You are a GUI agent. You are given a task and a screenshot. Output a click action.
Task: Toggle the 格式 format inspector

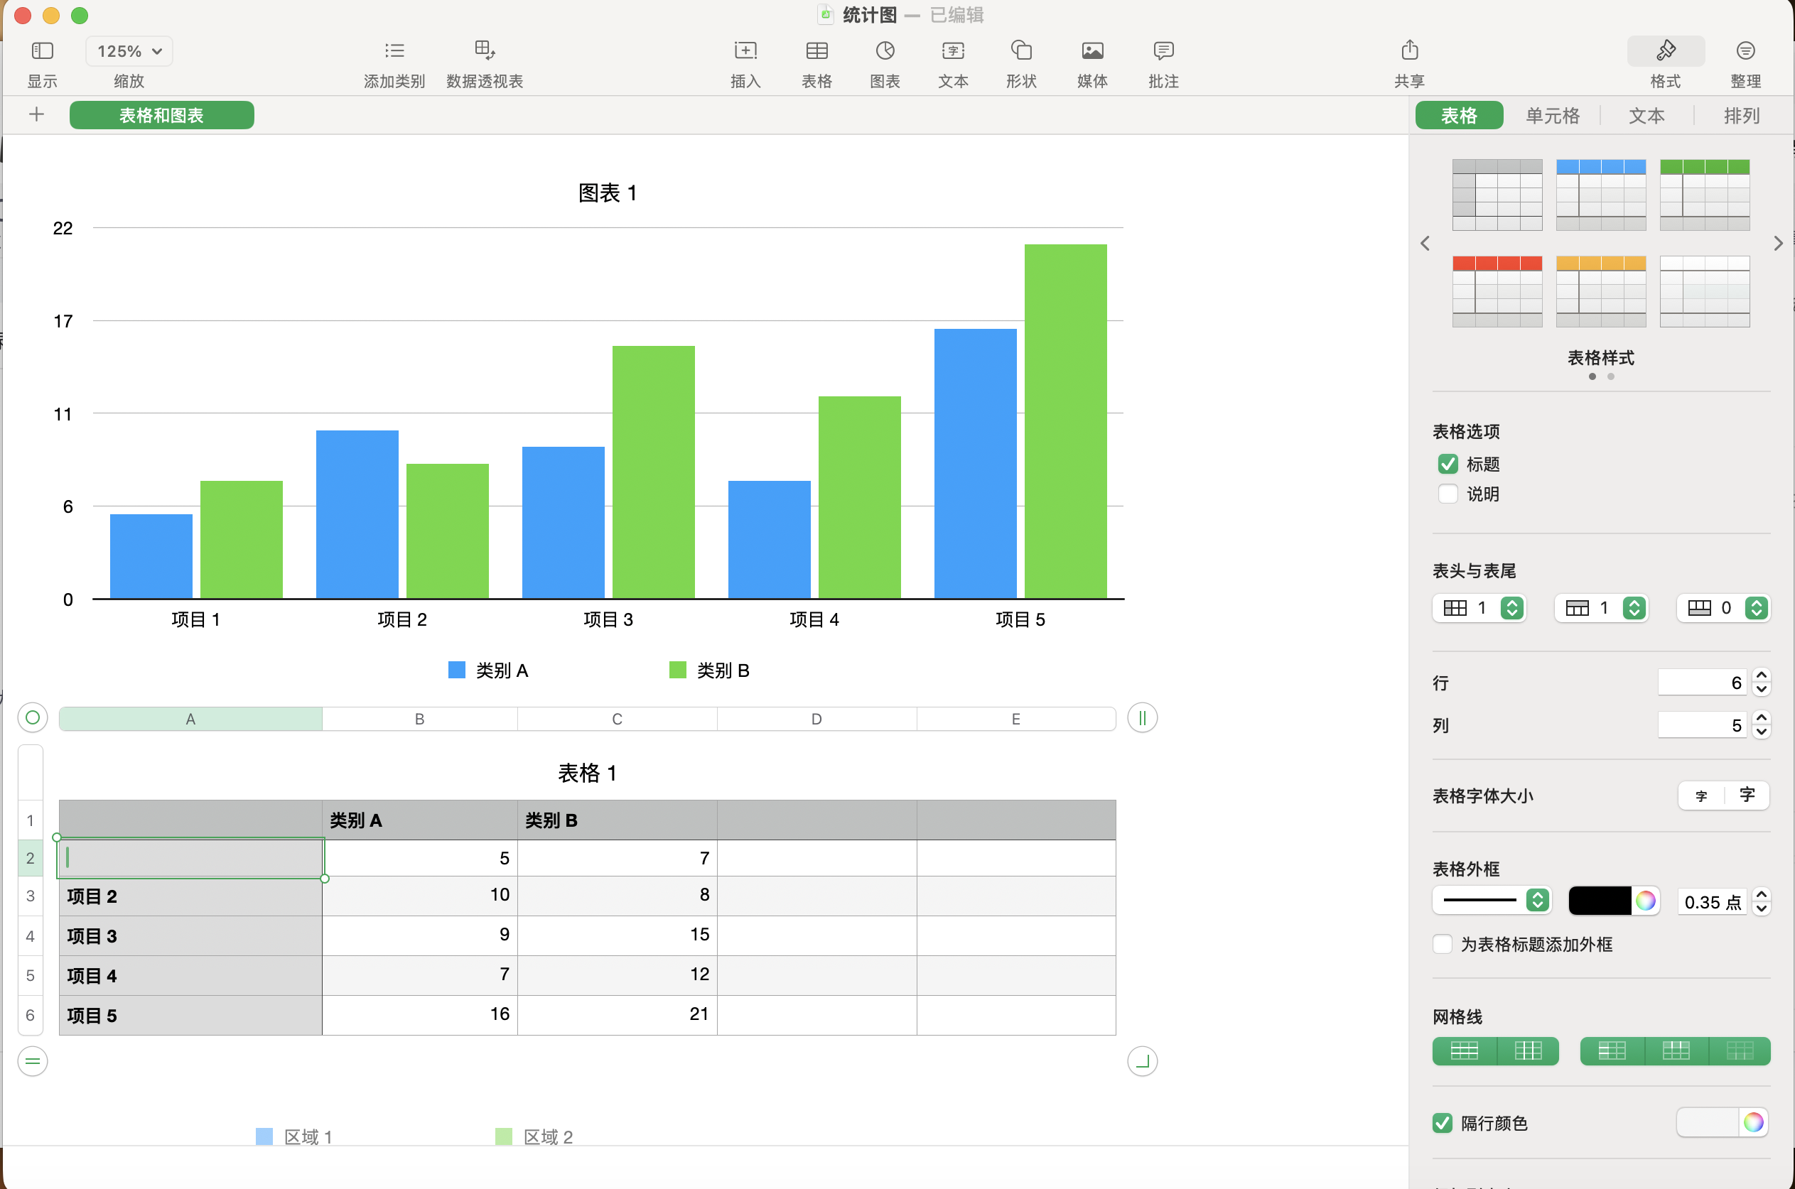point(1665,51)
